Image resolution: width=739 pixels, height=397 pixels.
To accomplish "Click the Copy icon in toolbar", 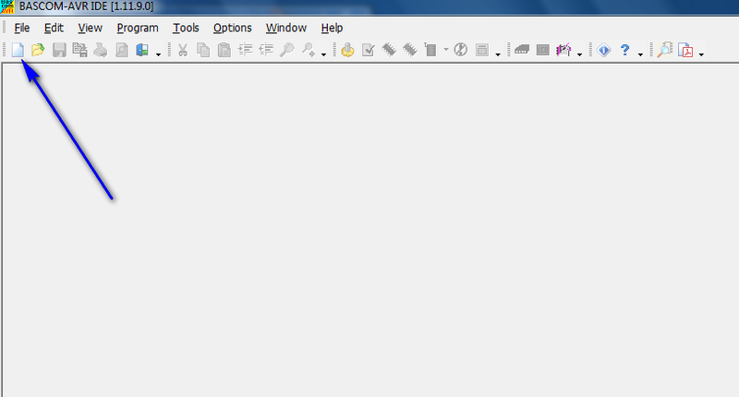I will [x=203, y=50].
